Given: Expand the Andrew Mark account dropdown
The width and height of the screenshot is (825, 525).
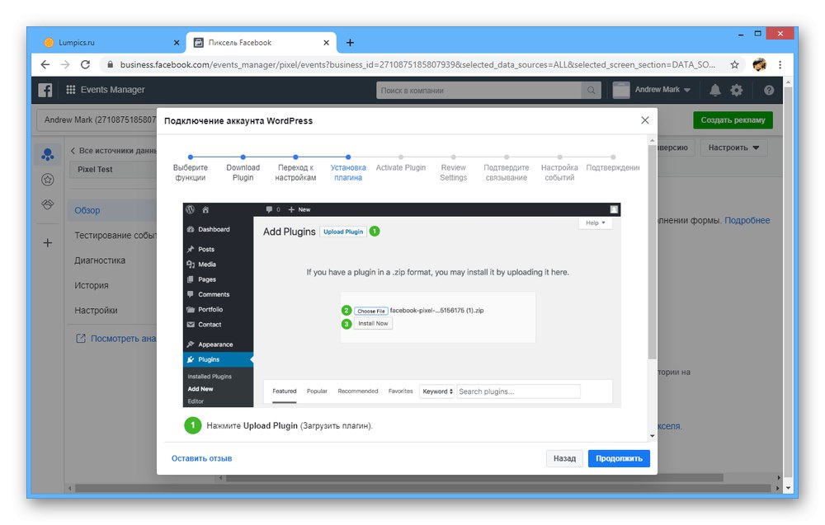Looking at the screenshot, I should (x=662, y=90).
